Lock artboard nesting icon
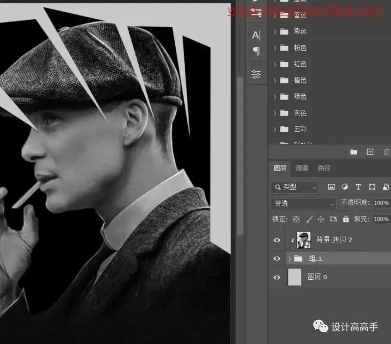This screenshot has height=344, width=391. [x=333, y=219]
